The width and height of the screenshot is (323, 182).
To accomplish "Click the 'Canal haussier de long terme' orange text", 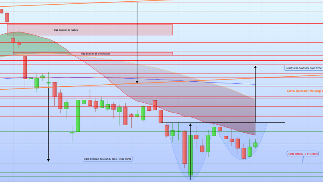I will click(304, 91).
